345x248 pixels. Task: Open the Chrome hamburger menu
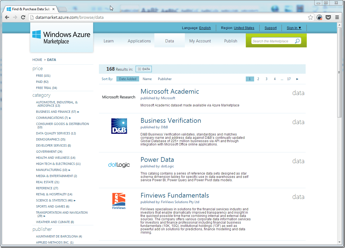[x=337, y=17]
